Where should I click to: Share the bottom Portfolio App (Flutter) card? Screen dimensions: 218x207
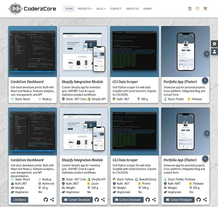click(x=205, y=200)
